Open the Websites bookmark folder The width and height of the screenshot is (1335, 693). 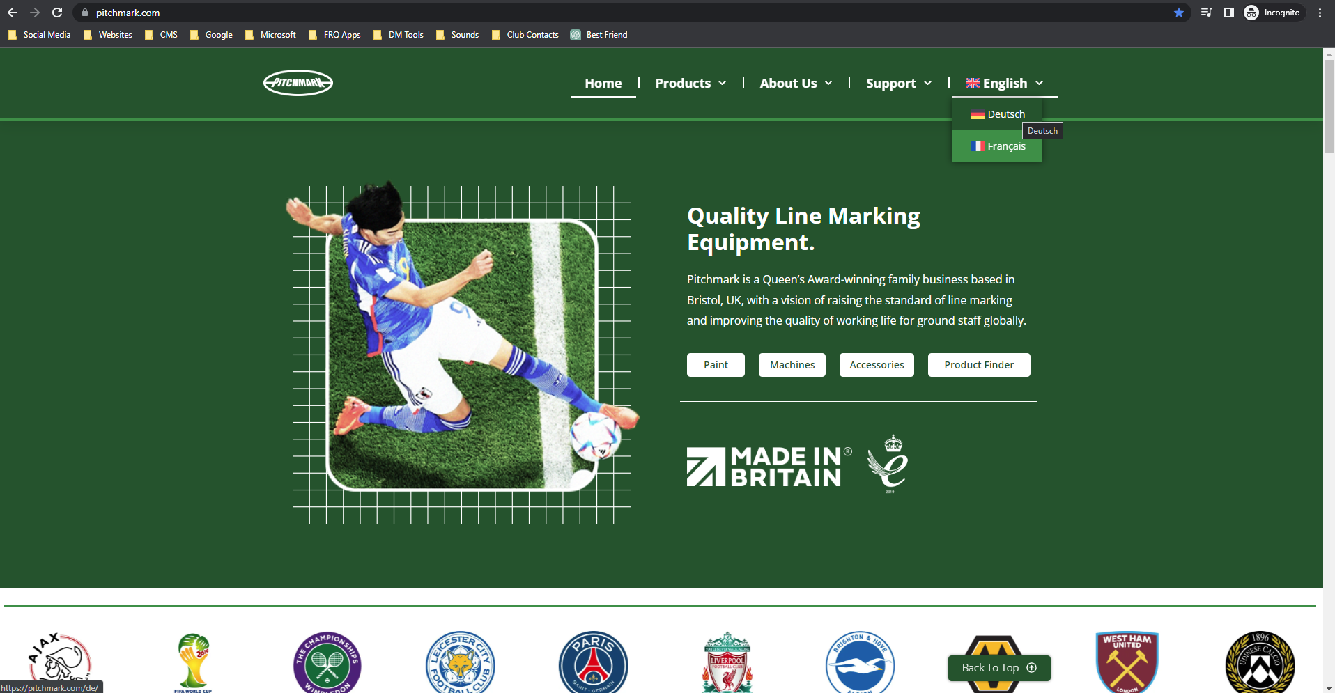[108, 35]
